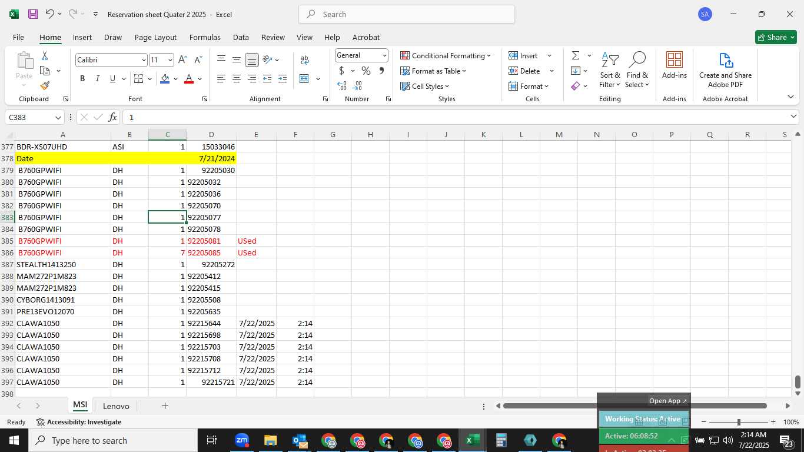Apply red Font Color to text

(189, 78)
